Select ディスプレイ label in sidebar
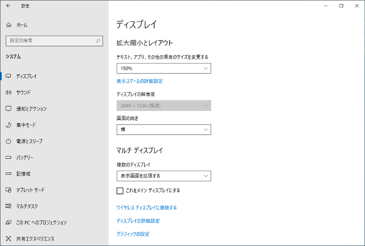 click(26, 76)
